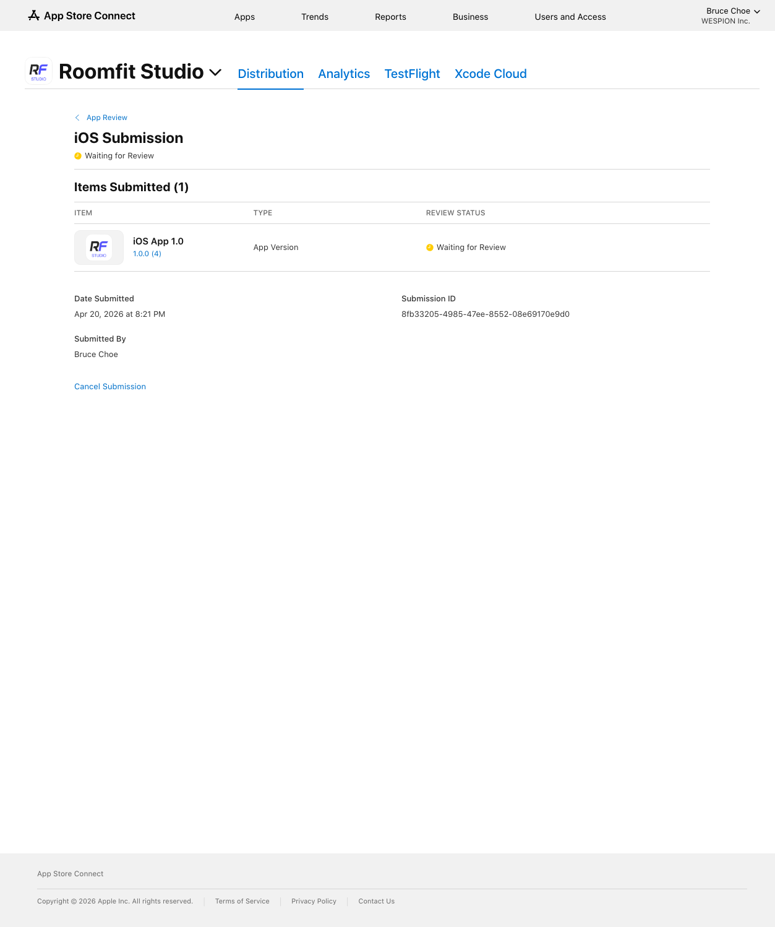Select the Distribution tab
Screen dimensions: 775x927
[270, 74]
